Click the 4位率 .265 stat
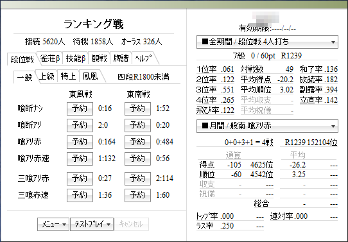This screenshot has height=242, width=348. pos(215,99)
